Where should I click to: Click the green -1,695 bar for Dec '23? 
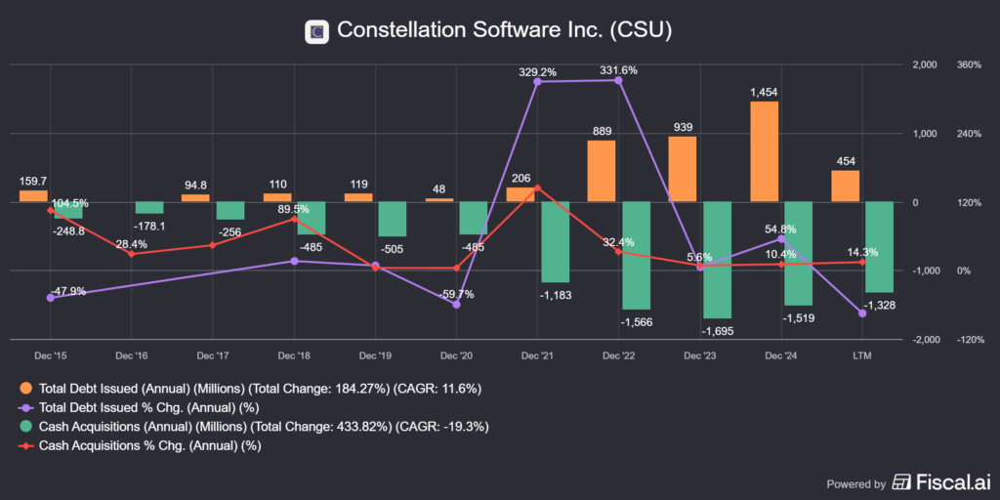click(717, 259)
